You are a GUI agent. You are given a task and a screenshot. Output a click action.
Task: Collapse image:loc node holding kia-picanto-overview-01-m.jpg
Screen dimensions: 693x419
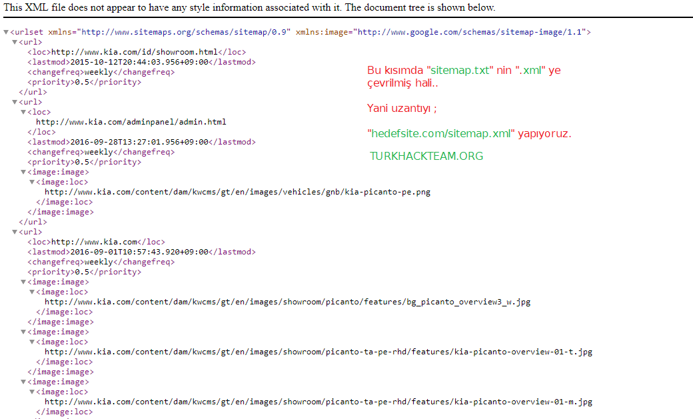point(32,392)
